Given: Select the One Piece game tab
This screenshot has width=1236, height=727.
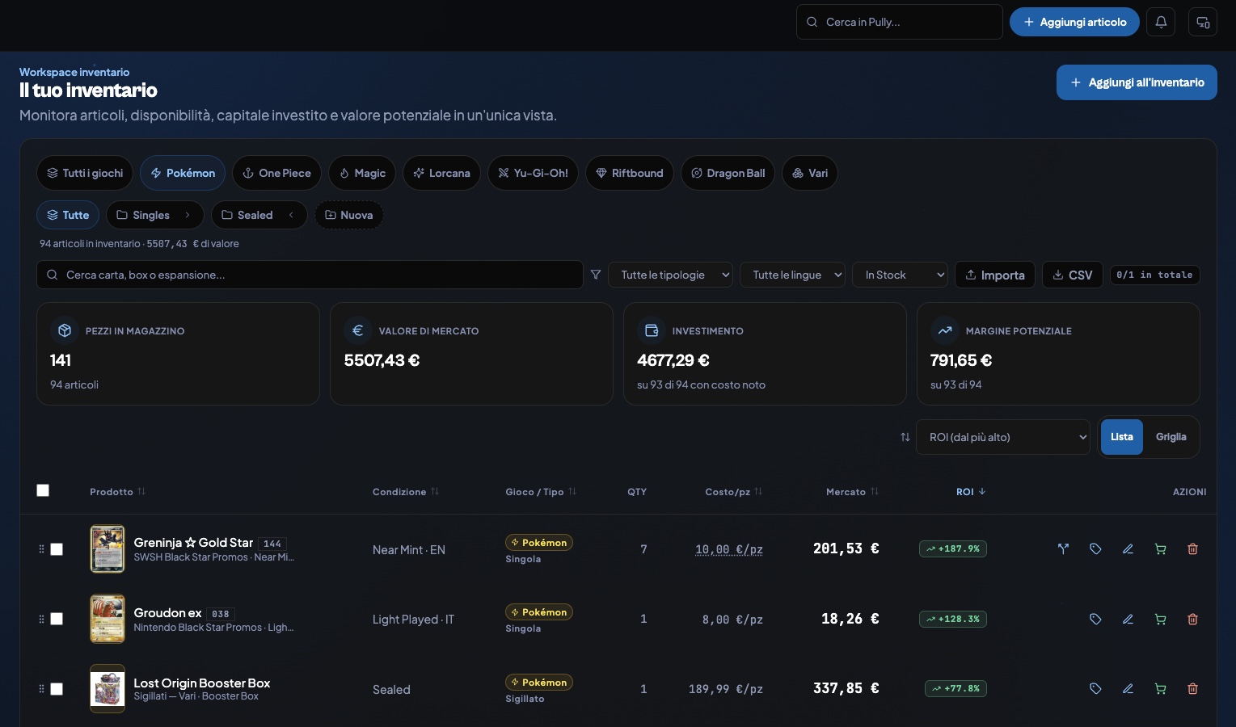Looking at the screenshot, I should click(277, 173).
